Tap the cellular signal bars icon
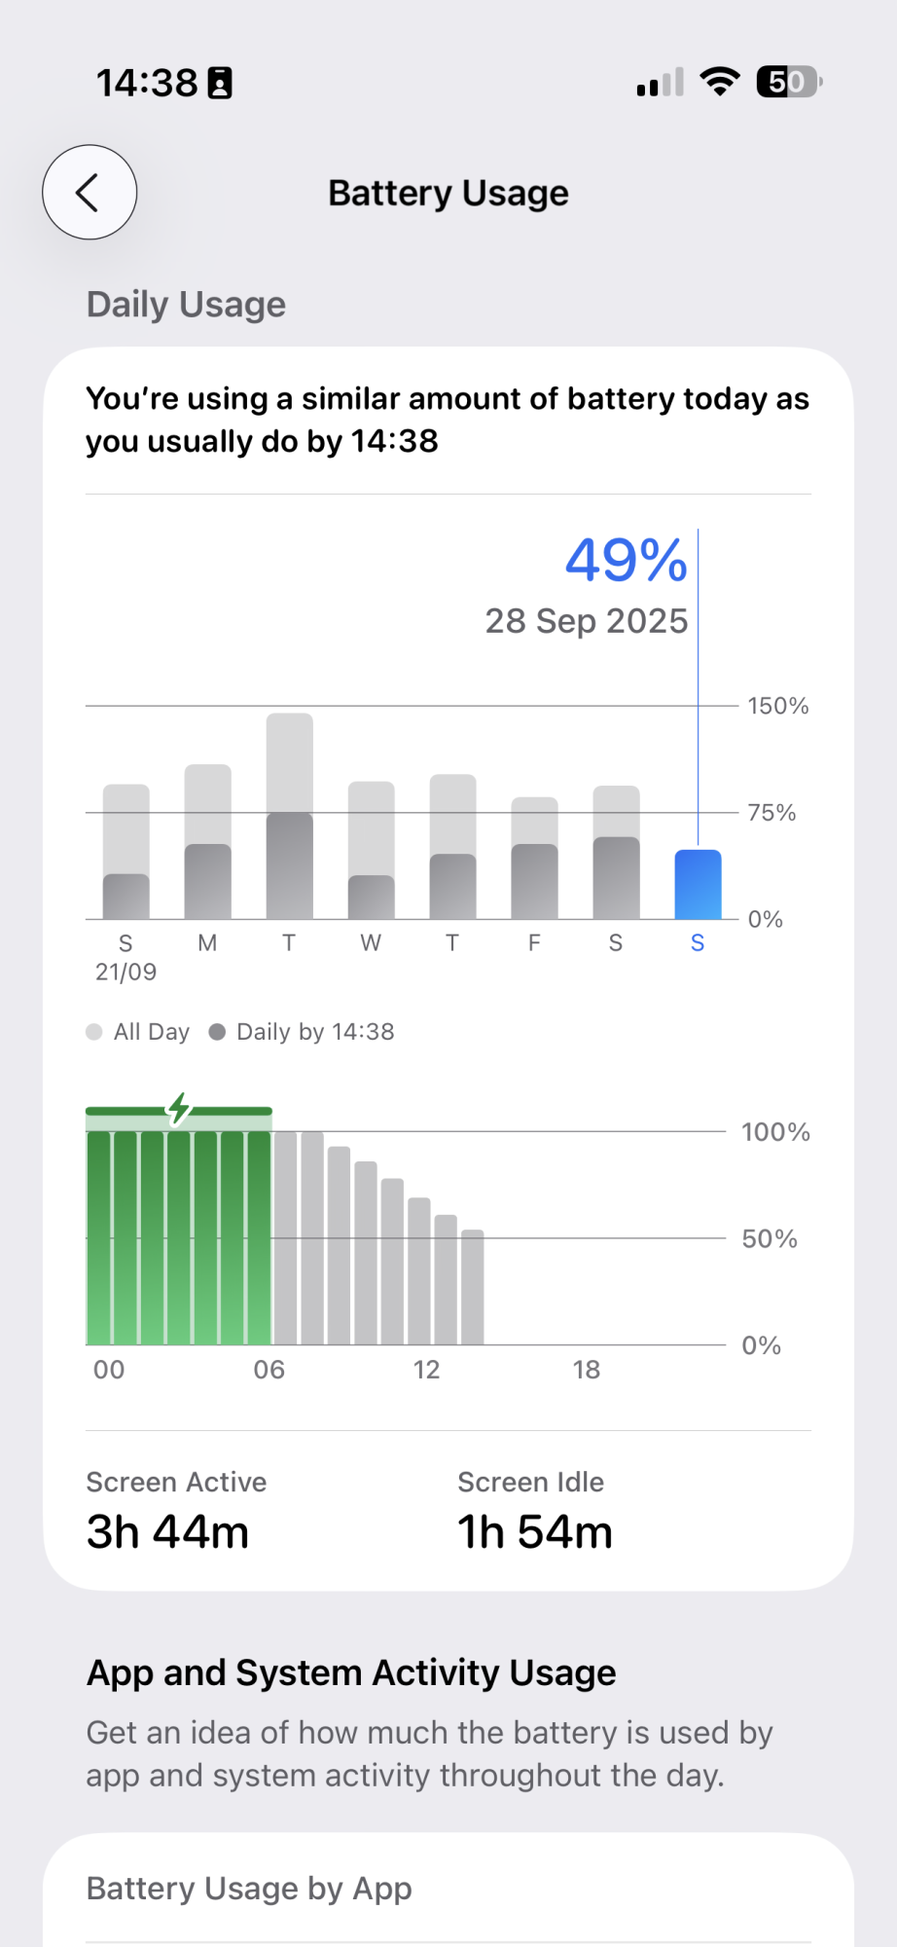The height and width of the screenshot is (1947, 897). 661,83
